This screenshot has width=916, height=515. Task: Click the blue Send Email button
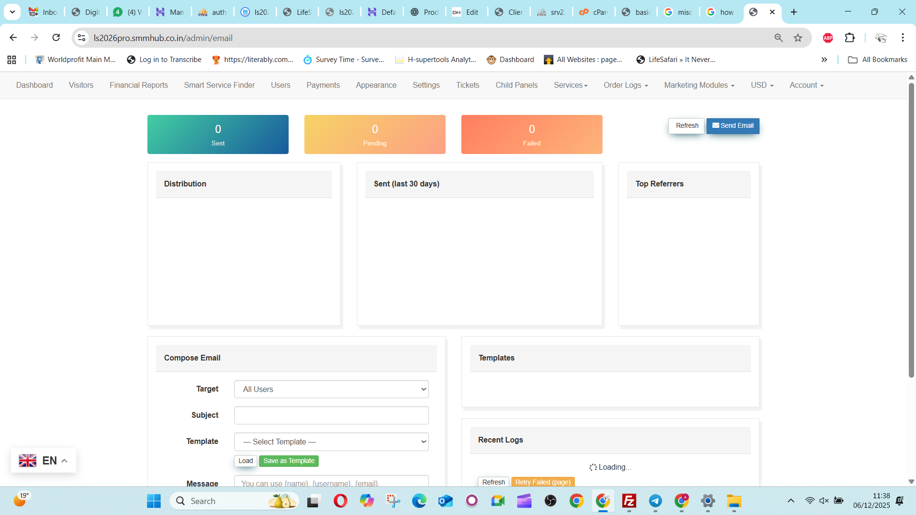(x=733, y=126)
